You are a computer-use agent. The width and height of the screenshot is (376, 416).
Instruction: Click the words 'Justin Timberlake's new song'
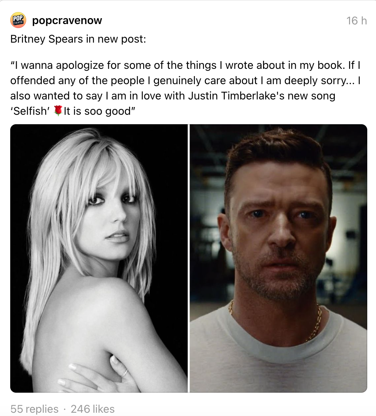262,96
